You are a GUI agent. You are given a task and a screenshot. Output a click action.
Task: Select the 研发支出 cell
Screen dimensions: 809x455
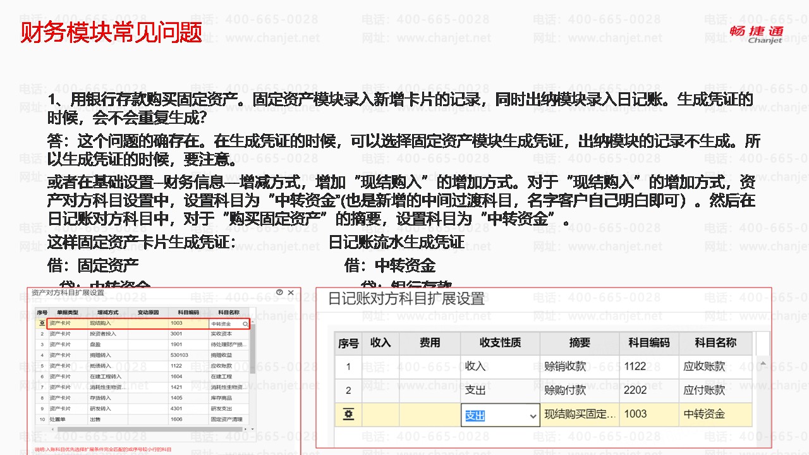[x=229, y=409]
